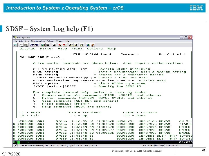Click the 'FIND string' command line
The image size is (209, 156).
point(46,75)
